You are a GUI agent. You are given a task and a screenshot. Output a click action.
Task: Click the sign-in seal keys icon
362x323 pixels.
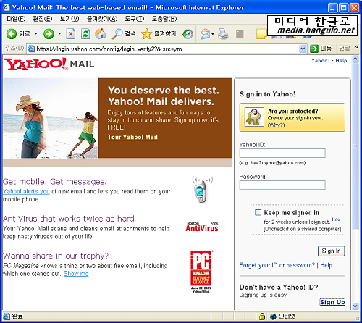[254, 117]
